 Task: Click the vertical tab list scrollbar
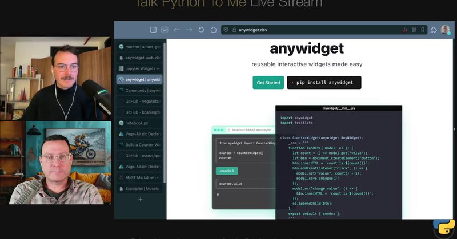click(x=165, y=113)
